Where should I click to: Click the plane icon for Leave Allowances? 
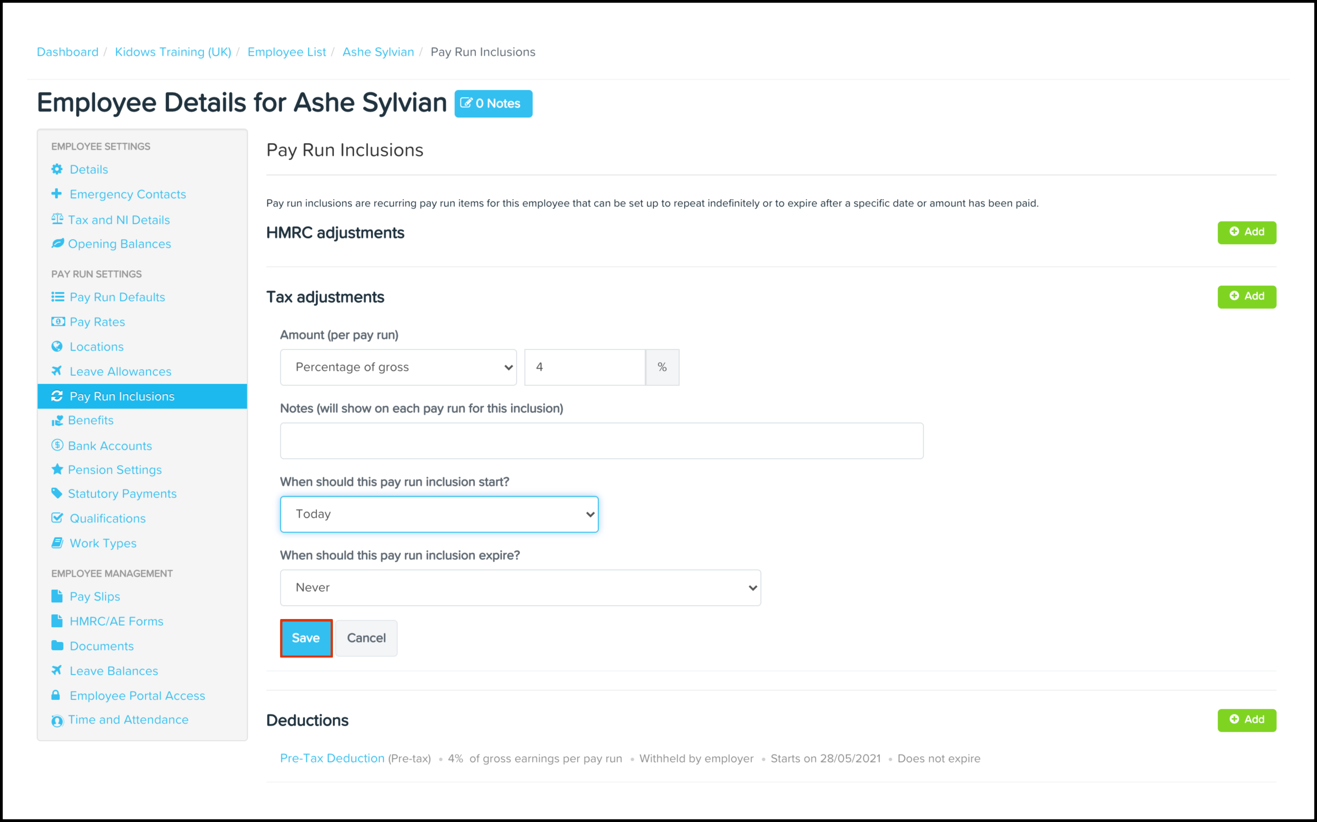56,371
